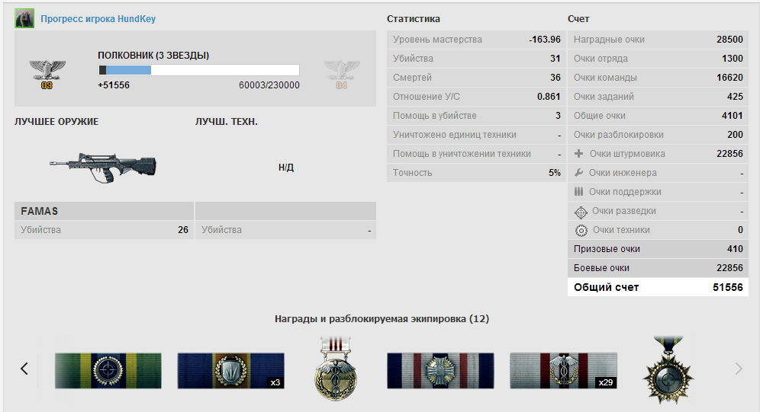Click 'Очки разблокировки' row with 200
This screenshot has height=412, width=760.
click(659, 135)
